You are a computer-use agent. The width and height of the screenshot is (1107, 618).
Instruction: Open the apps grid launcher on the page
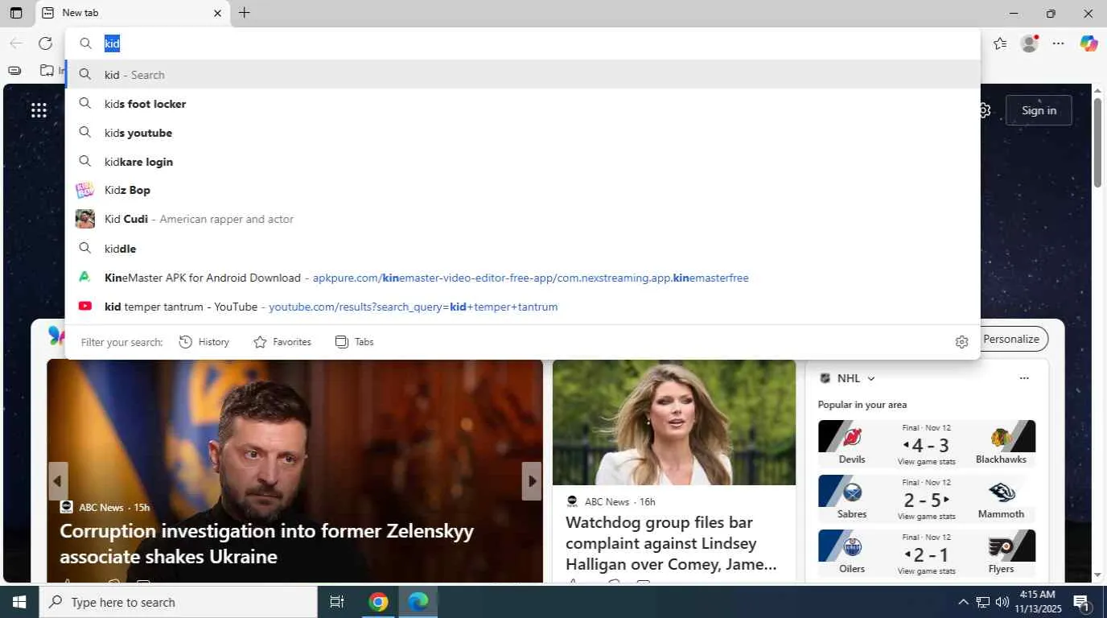[39, 110]
